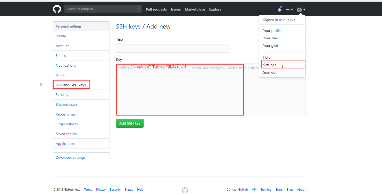Click the Add SSH key button
Image resolution: width=382 pixels, height=194 pixels.
point(130,123)
